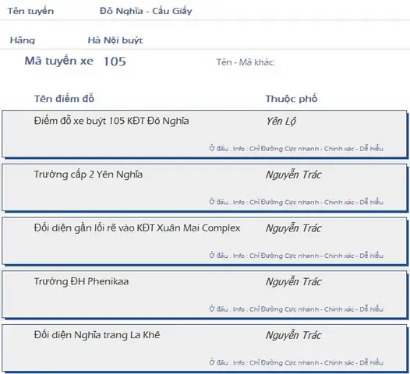
Task: Open the Trường ĐH Phenikaa stop
Action: pos(81,282)
